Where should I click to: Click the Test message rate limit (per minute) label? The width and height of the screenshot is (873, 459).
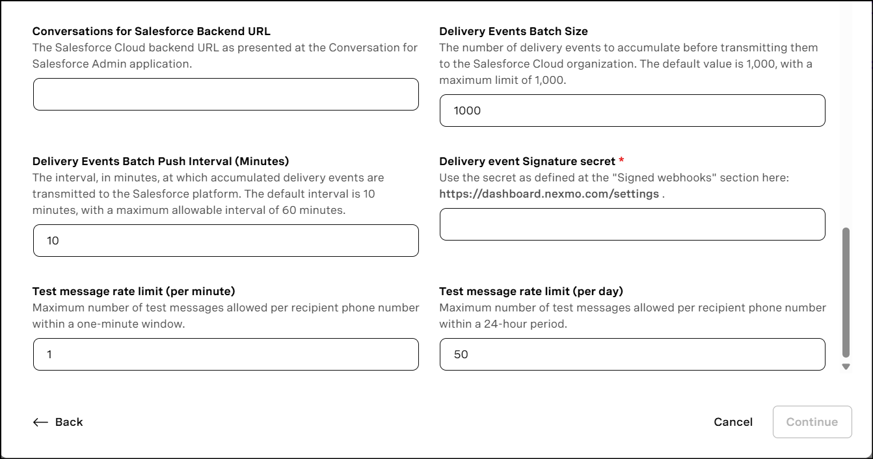coord(134,291)
